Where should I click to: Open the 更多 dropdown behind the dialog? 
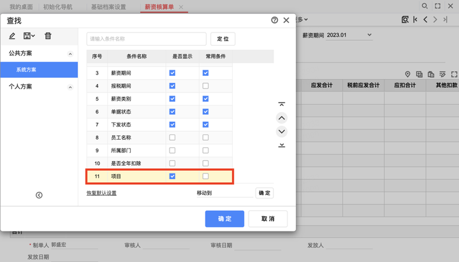[302, 20]
